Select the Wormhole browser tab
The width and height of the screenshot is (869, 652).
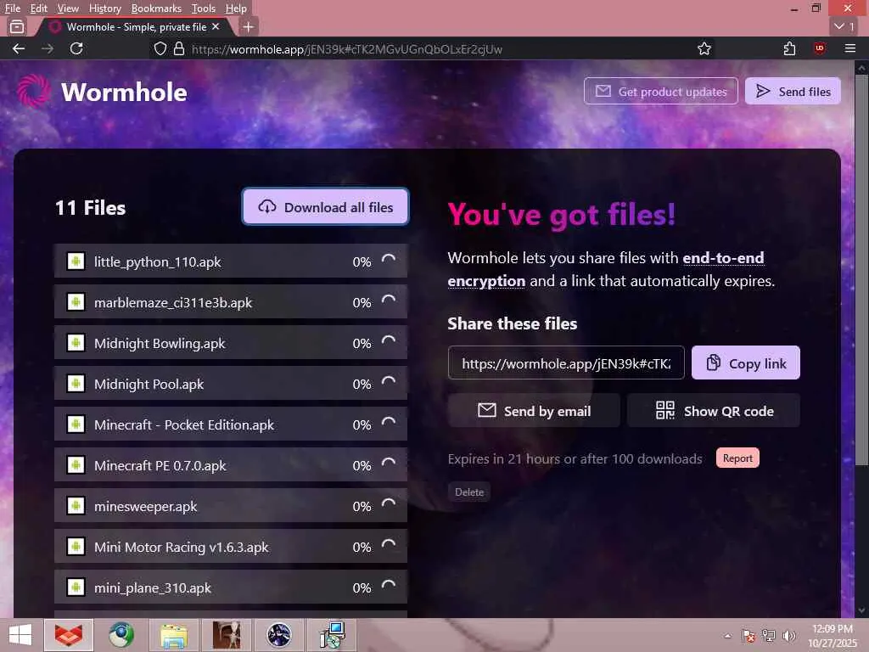pos(136,26)
